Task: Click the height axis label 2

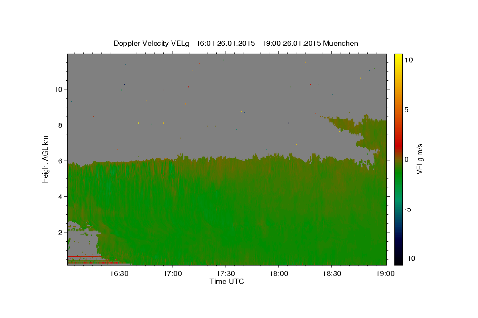Action: pyautogui.click(x=61, y=233)
